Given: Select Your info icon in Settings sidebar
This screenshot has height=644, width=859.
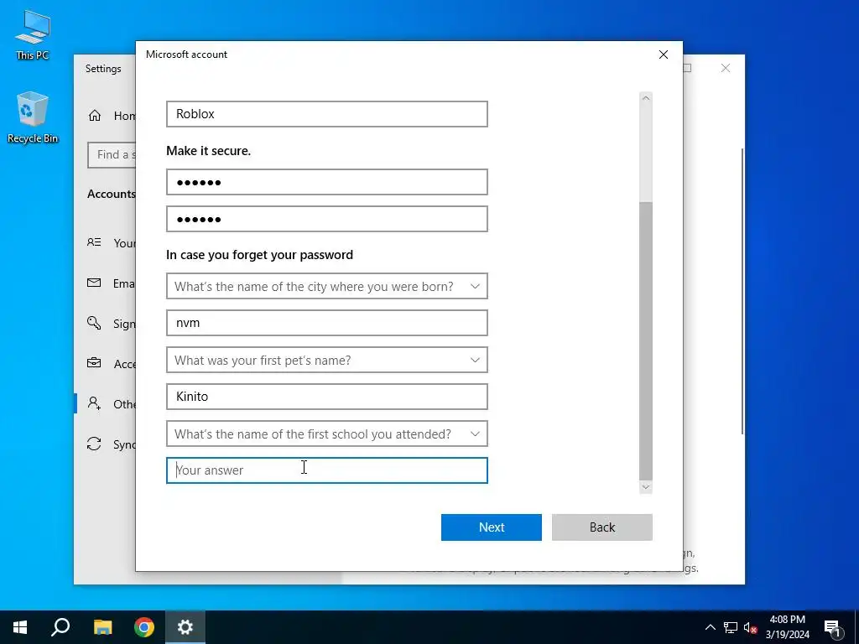Looking at the screenshot, I should 94,242.
